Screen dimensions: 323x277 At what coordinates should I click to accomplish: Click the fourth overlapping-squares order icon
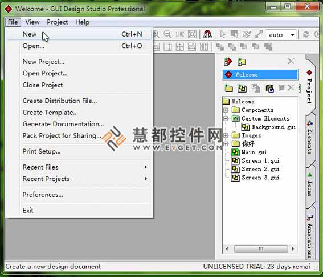tap(256, 46)
